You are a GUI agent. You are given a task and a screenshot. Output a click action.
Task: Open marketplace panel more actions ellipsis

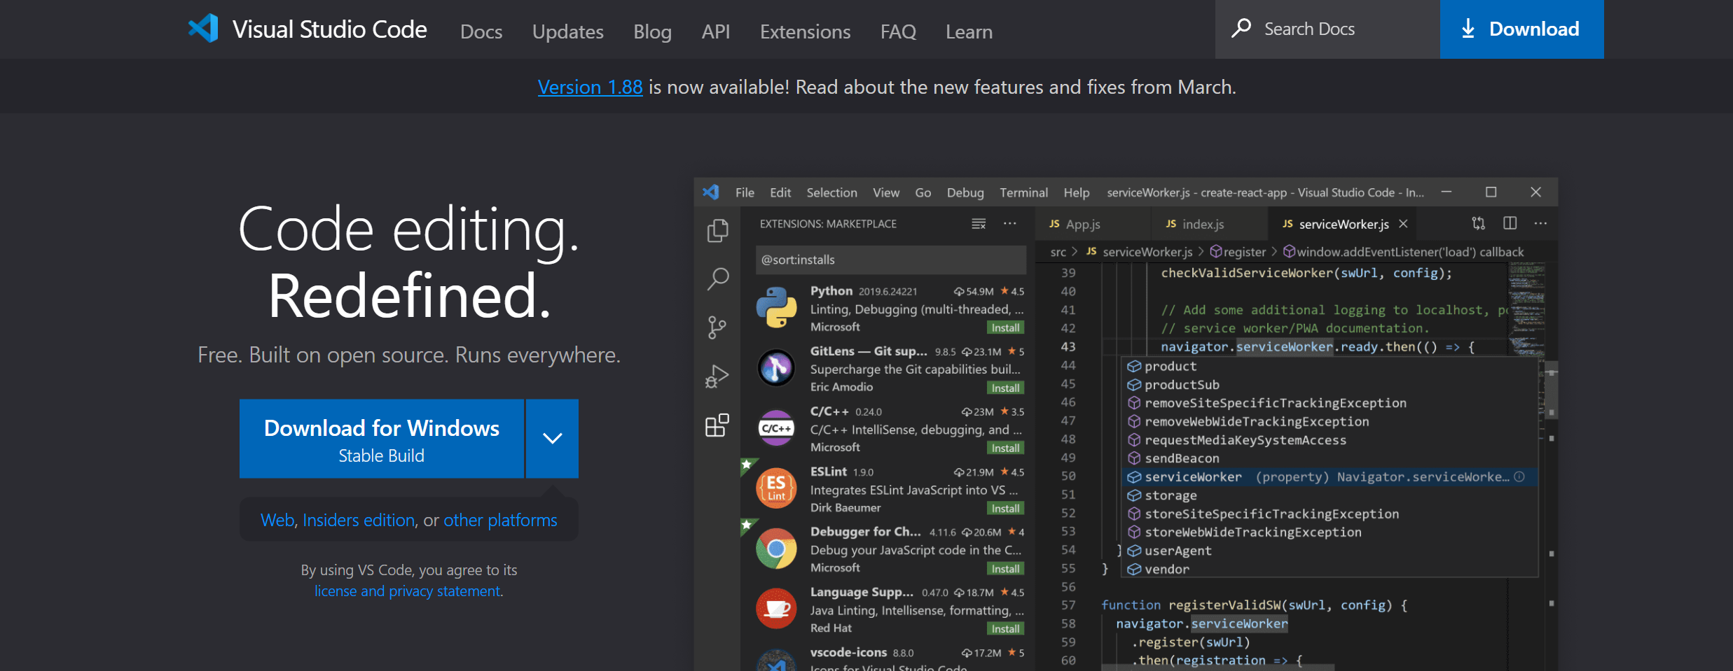1009,224
